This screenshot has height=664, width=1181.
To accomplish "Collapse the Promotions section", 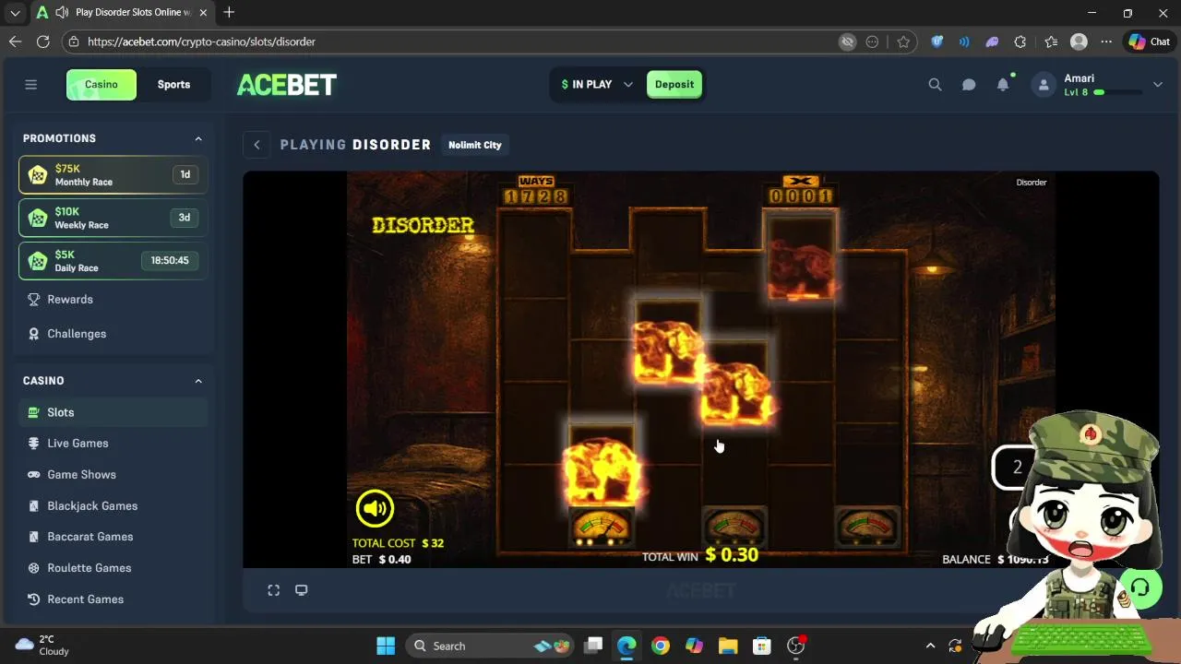I will point(198,138).
